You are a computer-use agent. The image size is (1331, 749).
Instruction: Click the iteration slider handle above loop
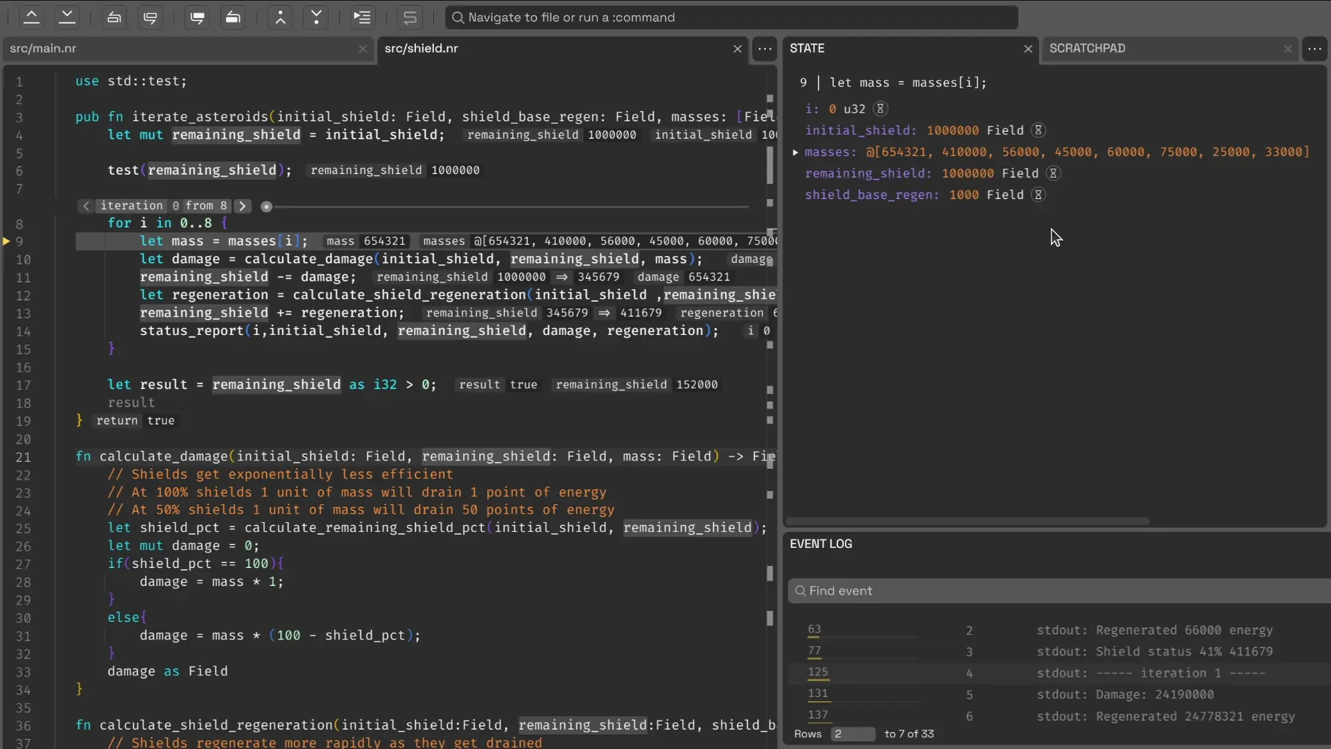(266, 207)
